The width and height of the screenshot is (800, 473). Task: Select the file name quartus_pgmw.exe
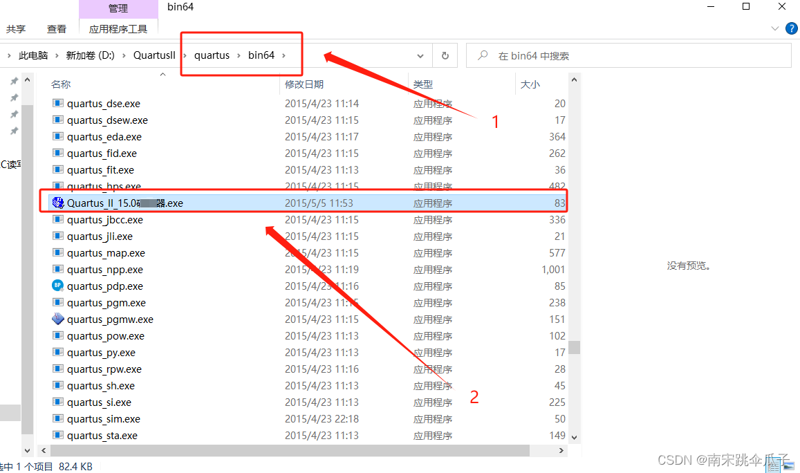click(110, 319)
